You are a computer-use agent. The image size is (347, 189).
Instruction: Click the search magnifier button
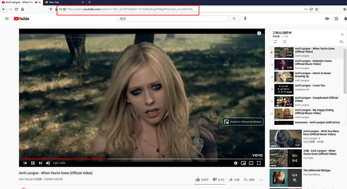coord(234,19)
